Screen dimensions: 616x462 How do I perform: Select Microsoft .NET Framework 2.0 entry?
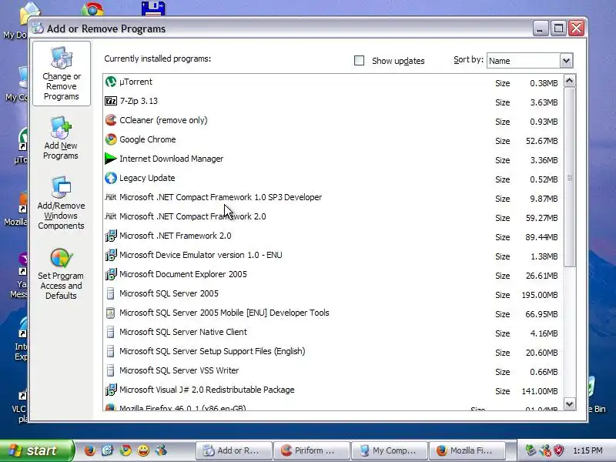tap(176, 236)
